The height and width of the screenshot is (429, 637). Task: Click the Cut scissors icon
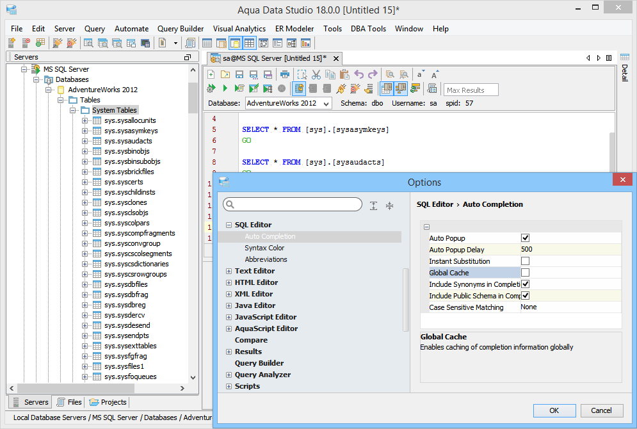pyautogui.click(x=316, y=74)
